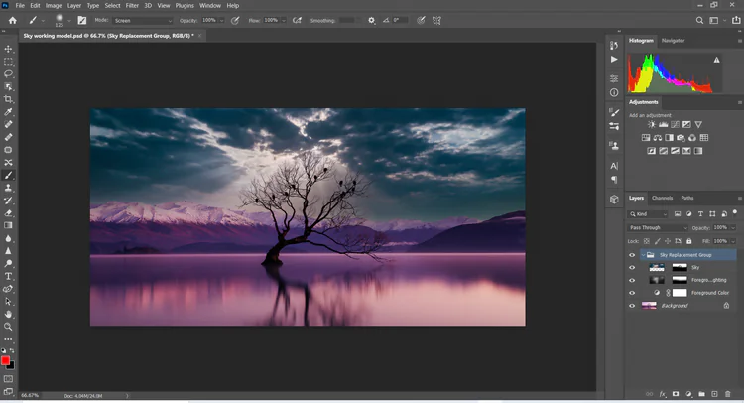
Task: Click the Home icon in options bar
Action: tap(12, 20)
